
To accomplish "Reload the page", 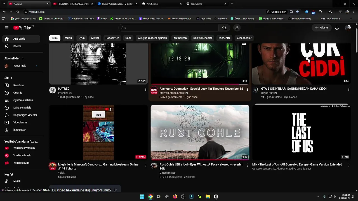I will 18,12.
